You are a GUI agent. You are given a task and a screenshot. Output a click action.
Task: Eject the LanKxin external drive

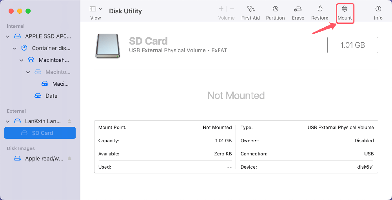(x=69, y=121)
